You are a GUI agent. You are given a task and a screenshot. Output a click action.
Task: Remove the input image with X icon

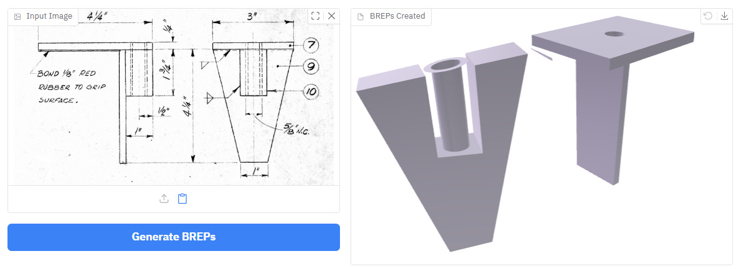point(331,16)
